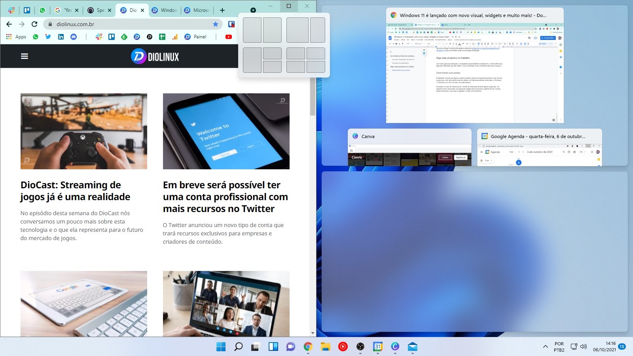Expand hidden icons in the system tray
The image size is (633, 356).
(x=545, y=347)
